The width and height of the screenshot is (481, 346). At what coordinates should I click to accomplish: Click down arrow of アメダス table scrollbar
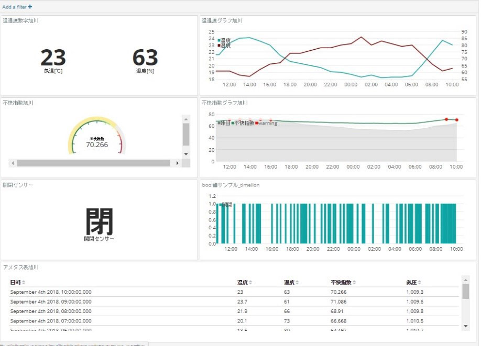pyautogui.click(x=465, y=326)
